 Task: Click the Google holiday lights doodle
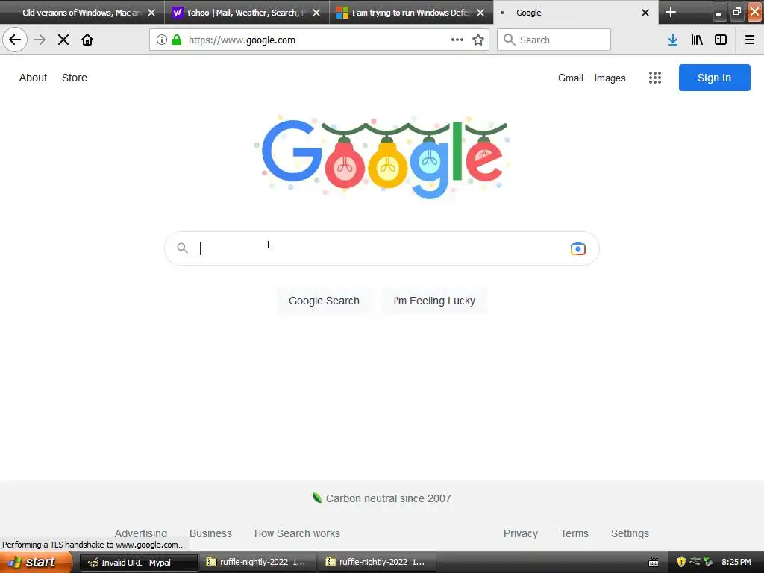tap(381, 156)
